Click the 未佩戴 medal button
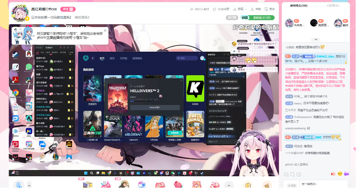Screen dimensions: 356x188 292,185
